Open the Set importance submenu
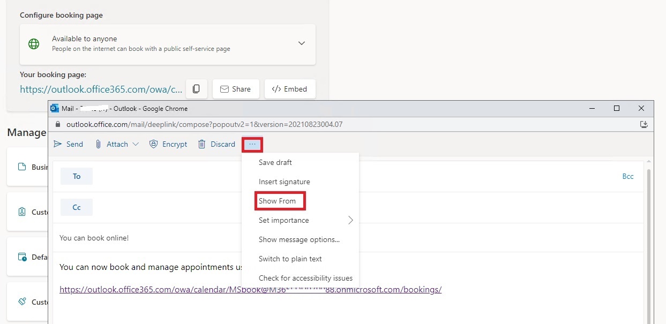This screenshot has height=324, width=666. coord(283,220)
